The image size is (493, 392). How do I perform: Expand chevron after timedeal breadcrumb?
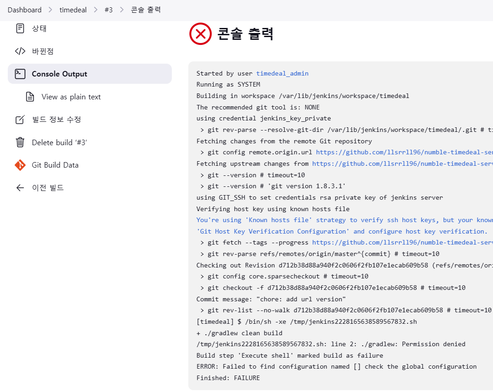pyautogui.click(x=96, y=10)
